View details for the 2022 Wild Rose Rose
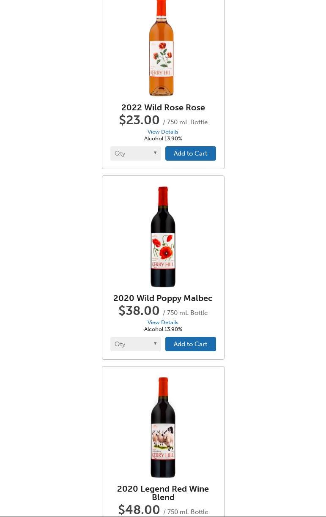Image resolution: width=326 pixels, height=517 pixels. coord(163,132)
